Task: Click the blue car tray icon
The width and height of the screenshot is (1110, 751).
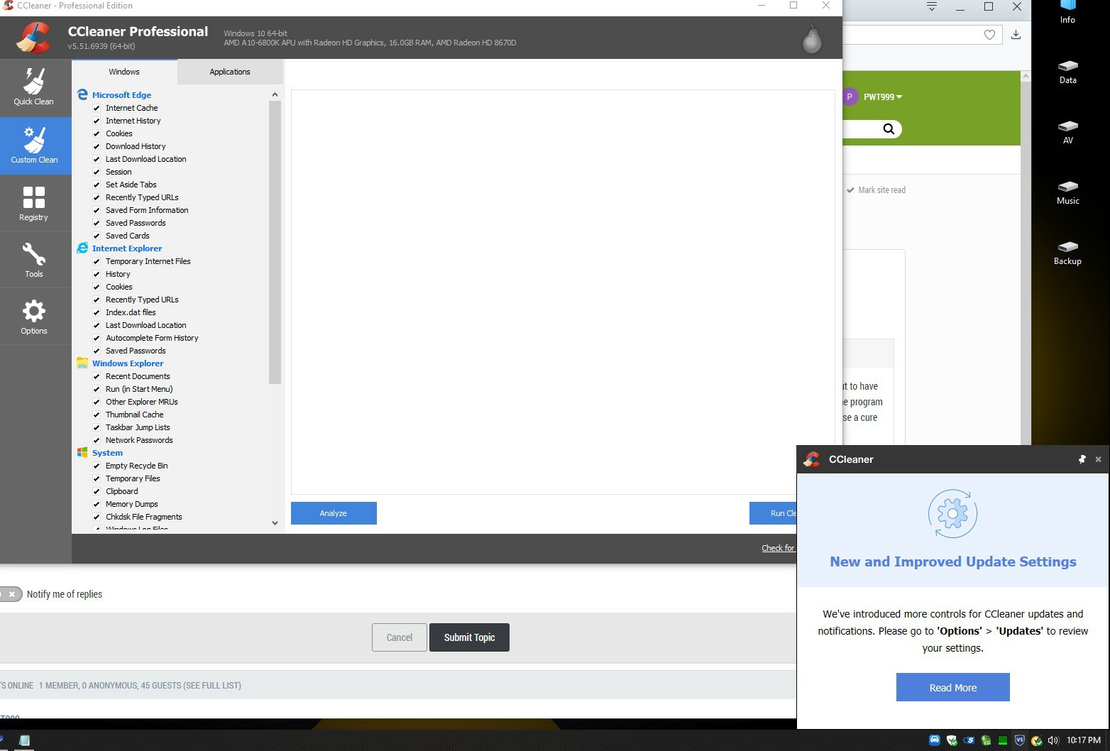Action: coord(935,740)
